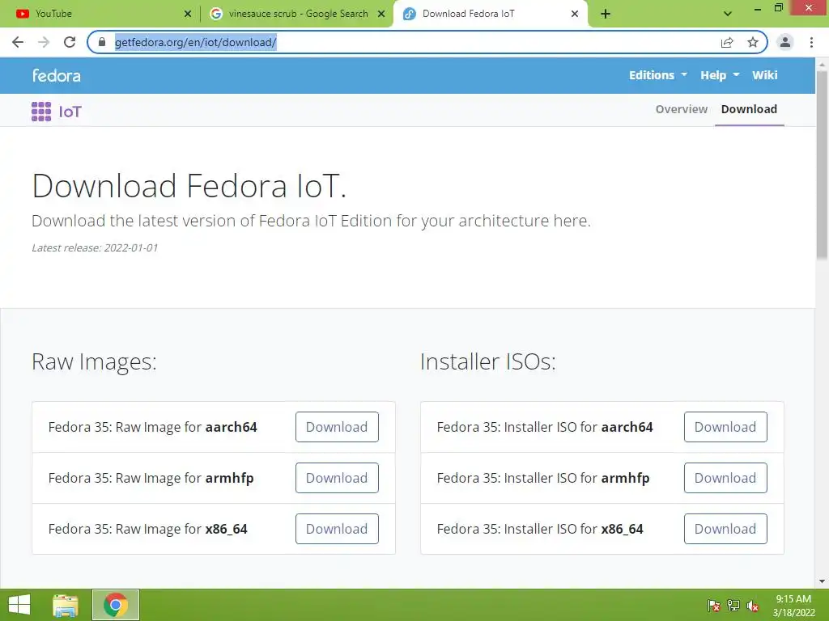829x621 pixels.
Task: Switch to the YouTube tab
Action: pos(99,14)
